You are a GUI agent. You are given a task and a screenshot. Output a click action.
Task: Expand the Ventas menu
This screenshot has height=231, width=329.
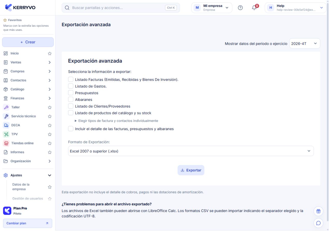click(28, 62)
